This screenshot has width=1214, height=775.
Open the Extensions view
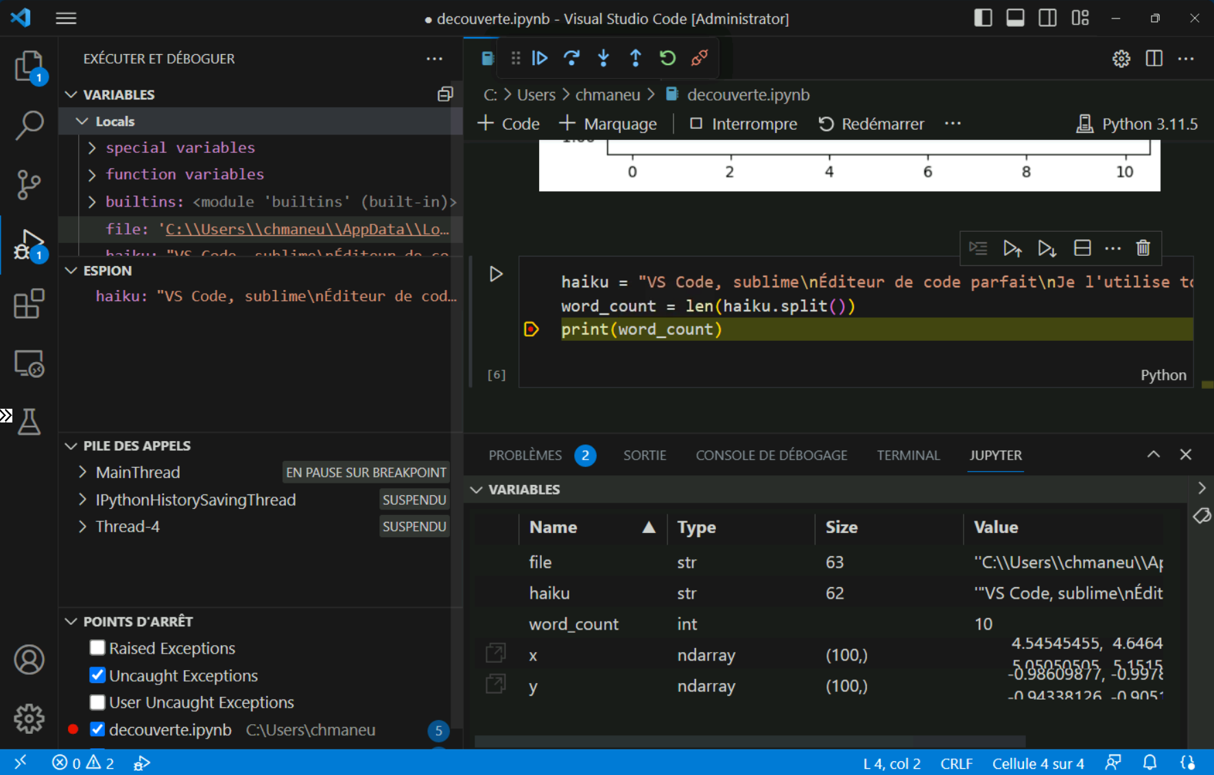click(29, 303)
